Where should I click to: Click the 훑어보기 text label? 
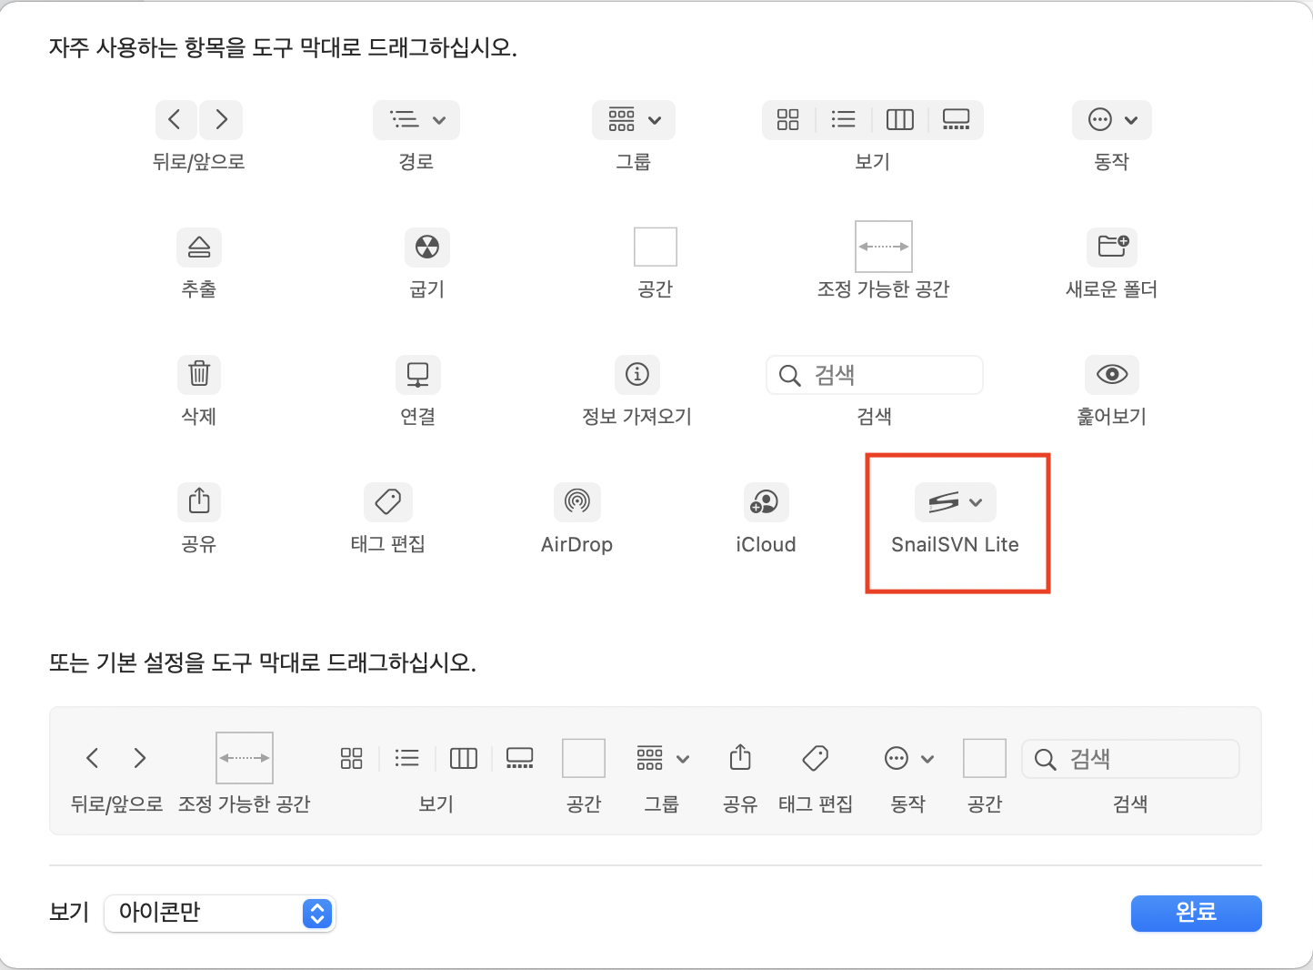coord(1112,417)
